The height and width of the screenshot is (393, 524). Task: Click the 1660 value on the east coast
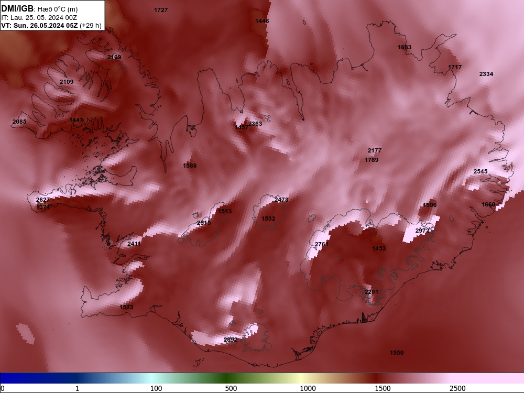pos(488,204)
